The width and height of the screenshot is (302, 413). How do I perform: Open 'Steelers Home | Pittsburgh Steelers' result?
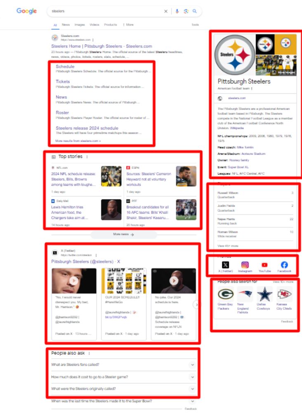coord(101,46)
